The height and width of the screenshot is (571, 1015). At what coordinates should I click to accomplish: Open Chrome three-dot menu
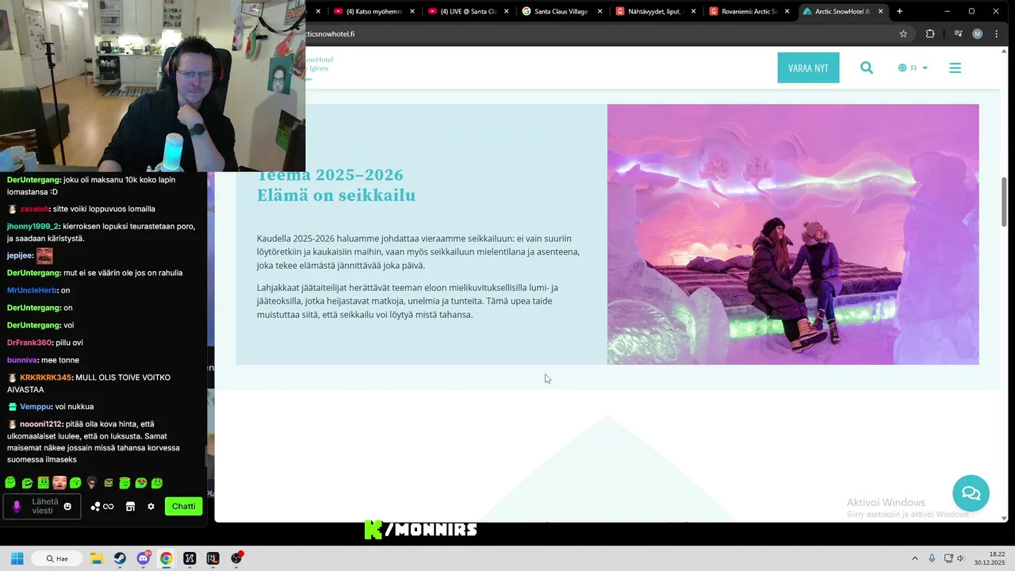(997, 34)
